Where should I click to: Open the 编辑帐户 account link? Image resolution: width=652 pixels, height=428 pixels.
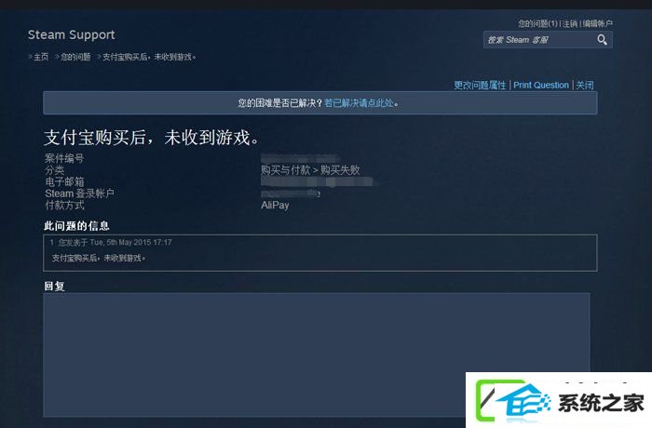[597, 23]
